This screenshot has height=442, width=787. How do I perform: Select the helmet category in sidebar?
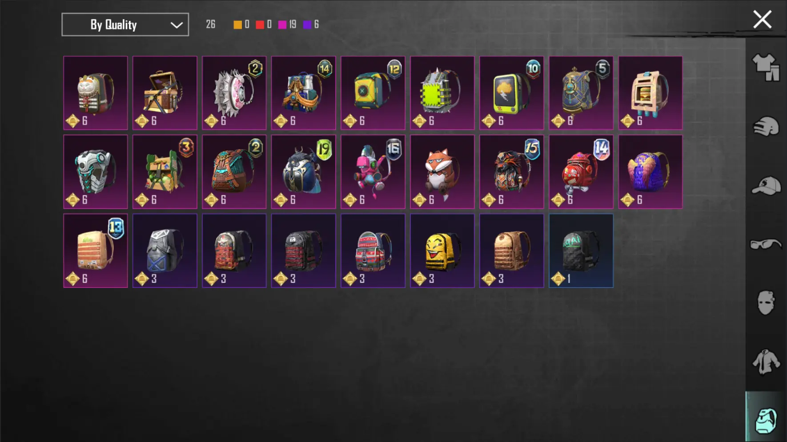click(766, 127)
